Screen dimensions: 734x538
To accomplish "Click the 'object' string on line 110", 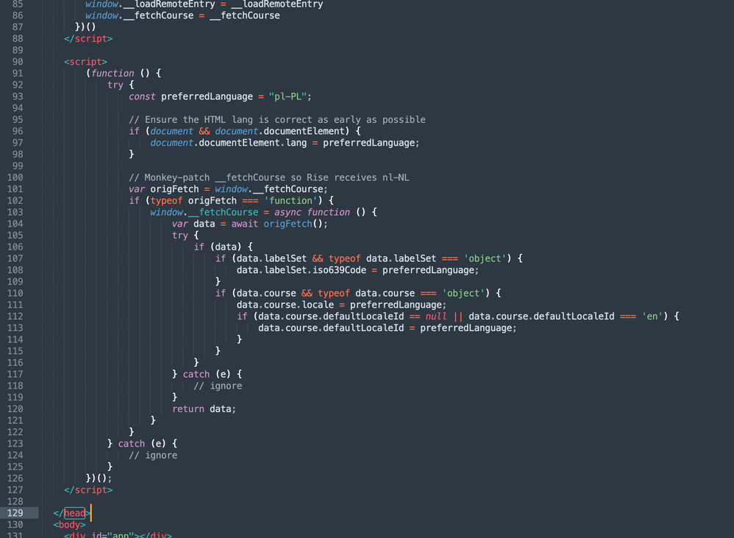I will point(464,293).
